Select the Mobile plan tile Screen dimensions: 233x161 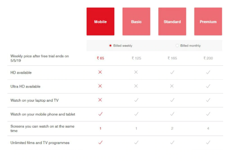click(100, 21)
